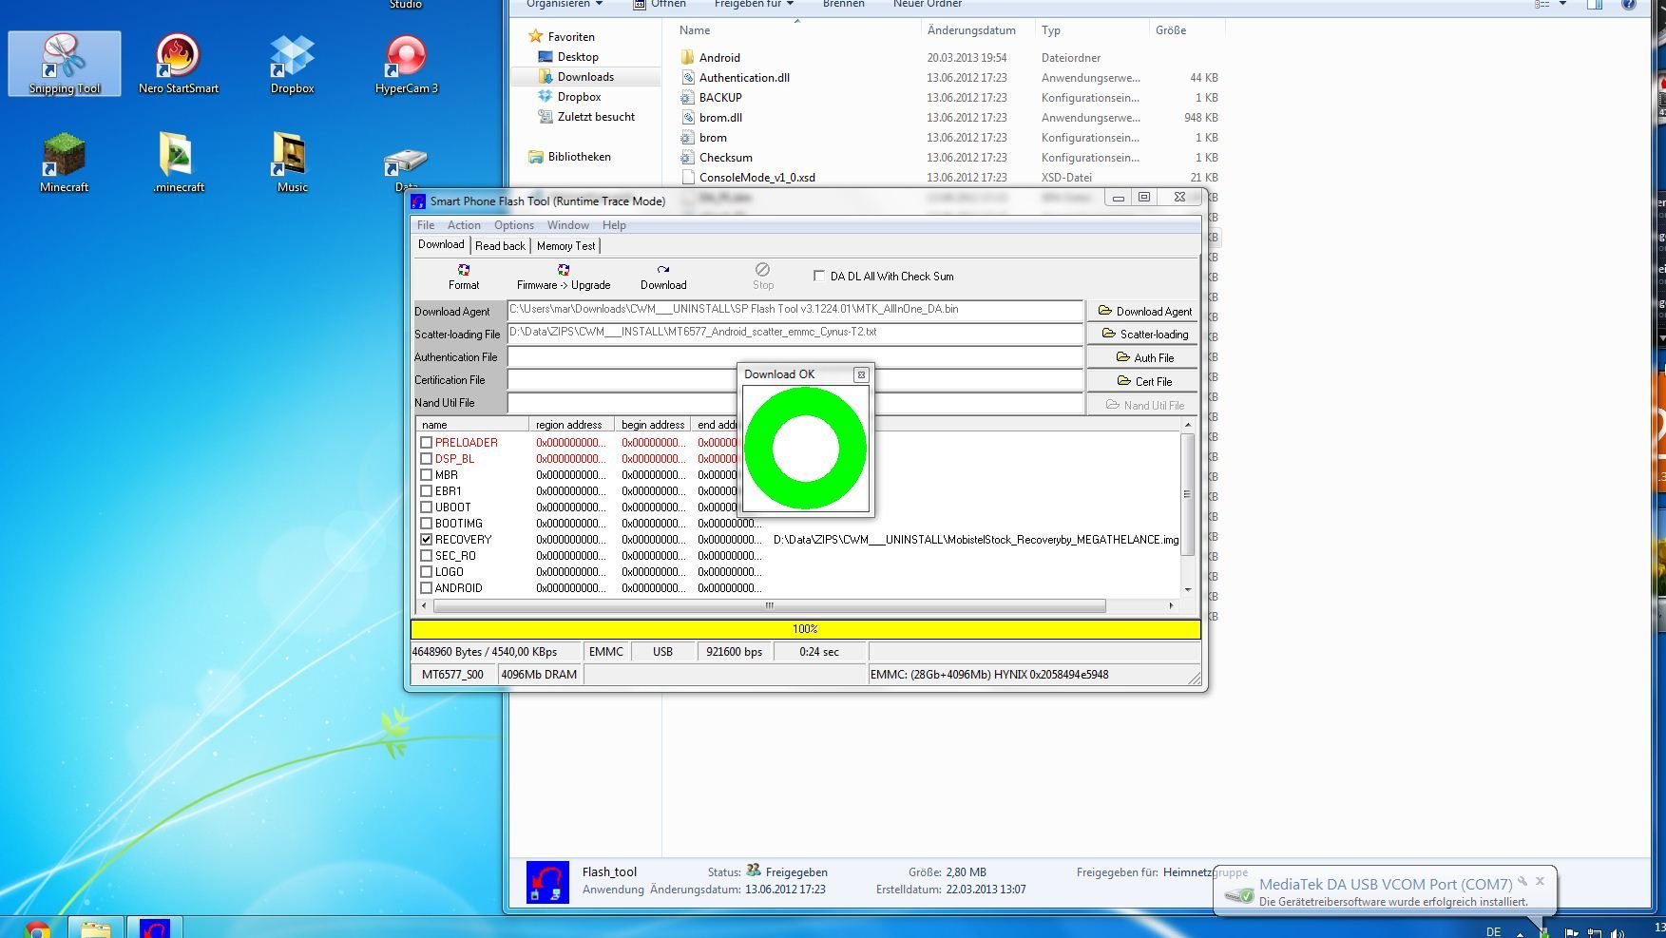Click the Scatter-loading browse button
The width and height of the screenshot is (1666, 938).
click(x=1143, y=334)
